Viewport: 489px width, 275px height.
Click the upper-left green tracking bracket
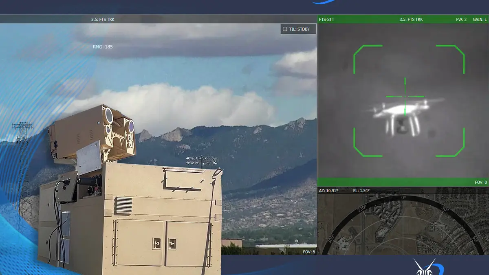(x=368, y=59)
